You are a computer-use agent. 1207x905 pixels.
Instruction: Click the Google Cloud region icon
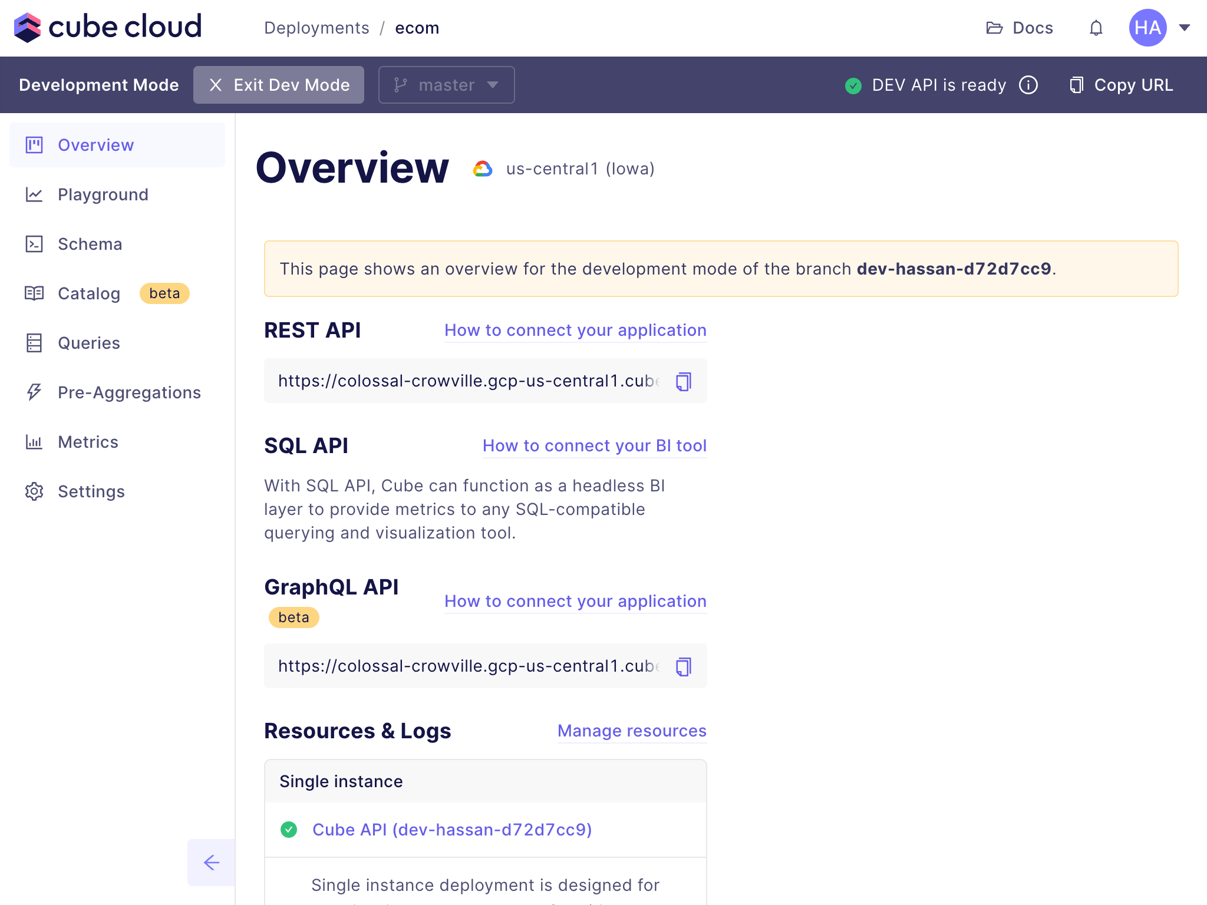tap(483, 169)
